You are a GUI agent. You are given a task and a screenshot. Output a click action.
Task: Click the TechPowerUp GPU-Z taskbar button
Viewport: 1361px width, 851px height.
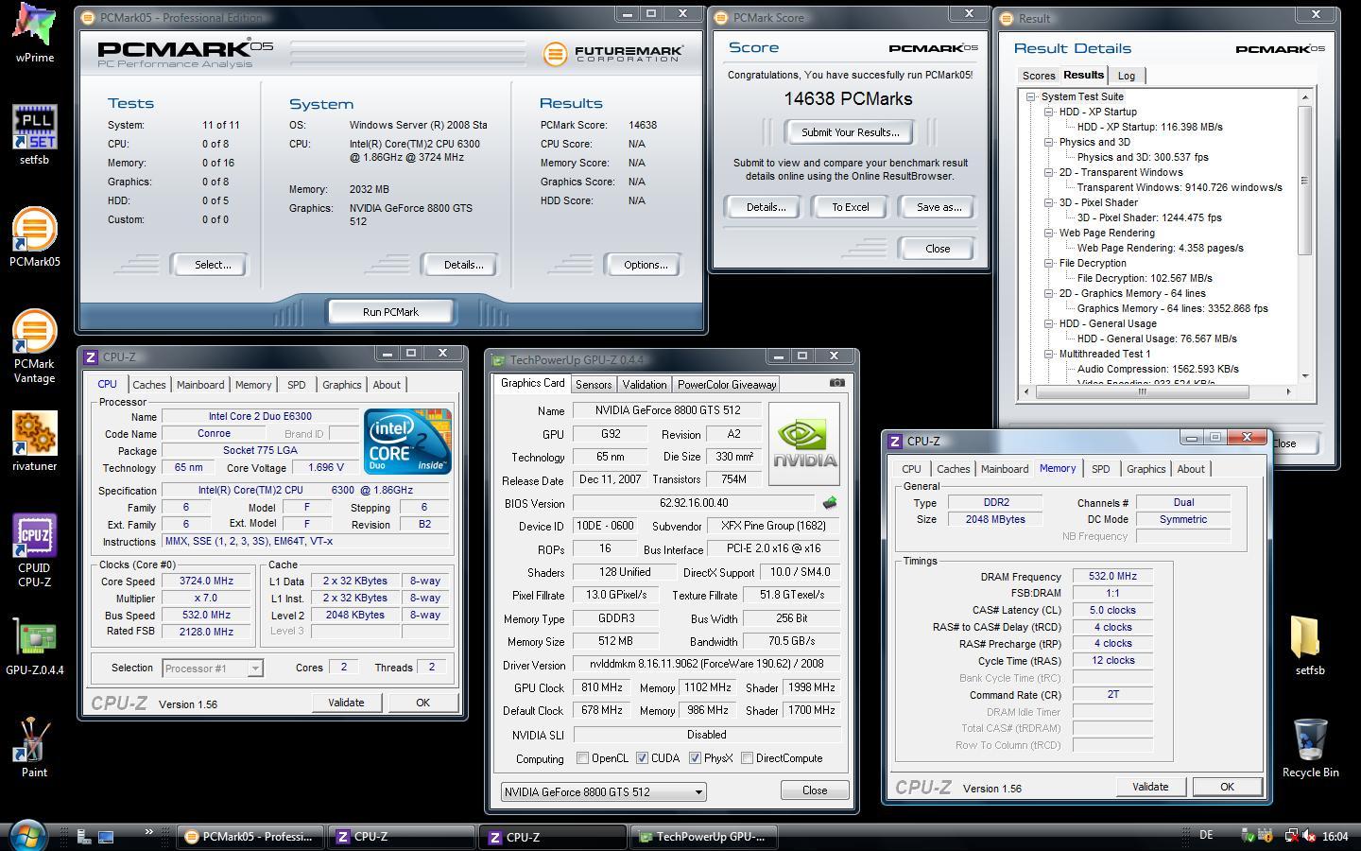tap(706, 837)
